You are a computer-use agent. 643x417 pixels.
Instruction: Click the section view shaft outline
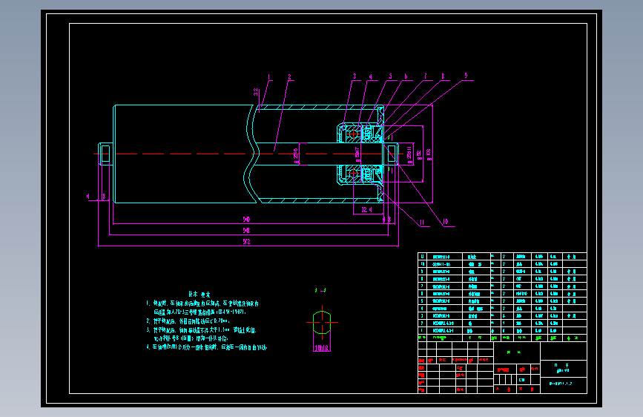(x=322, y=323)
